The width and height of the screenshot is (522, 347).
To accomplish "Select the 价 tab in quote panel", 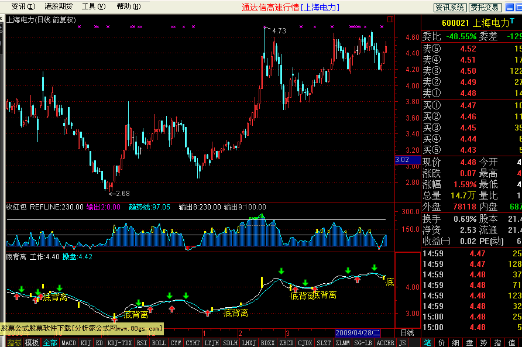I will point(442,343).
